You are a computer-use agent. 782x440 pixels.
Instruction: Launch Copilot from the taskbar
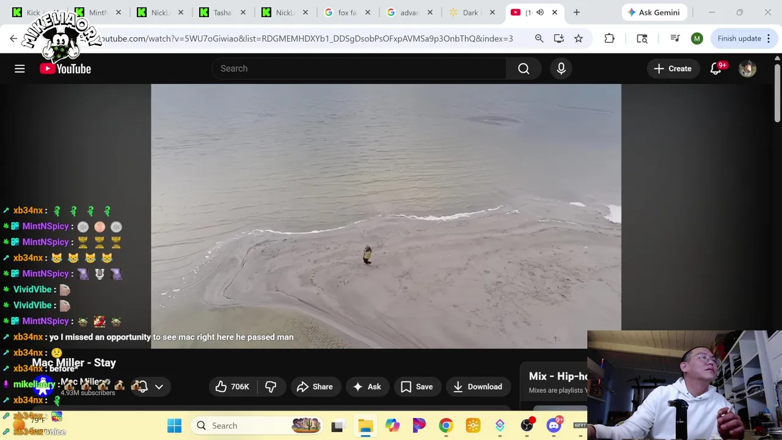pyautogui.click(x=392, y=426)
